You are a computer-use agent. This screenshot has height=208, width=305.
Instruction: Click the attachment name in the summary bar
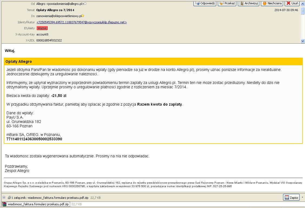(x=58, y=198)
